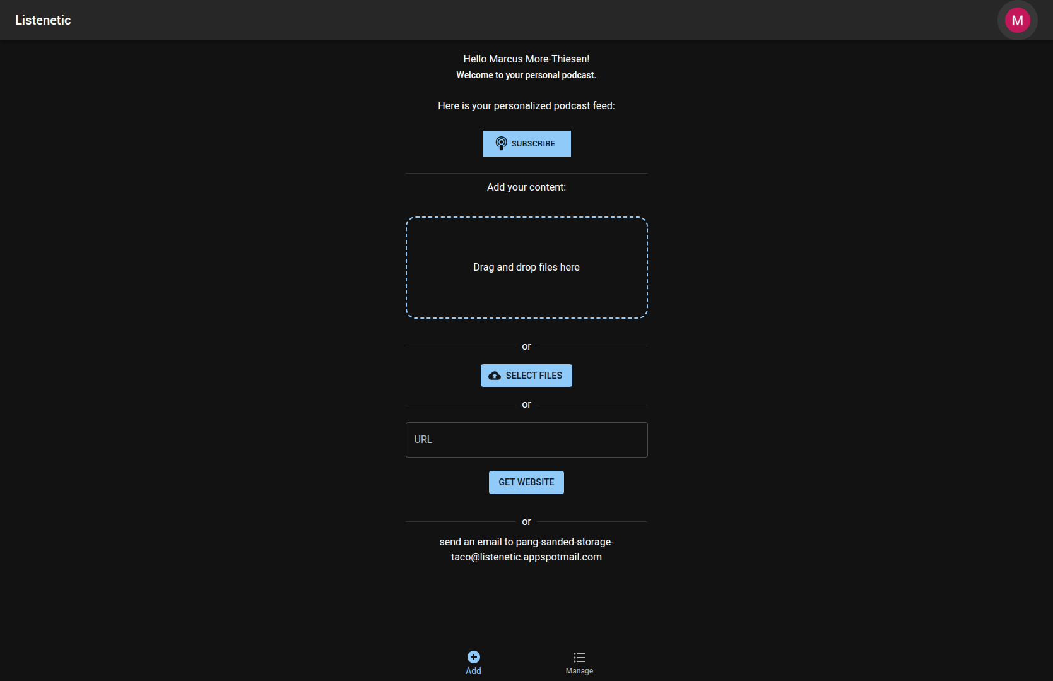Screen dimensions: 1053x681
Task: Open the user avatar menu labeled M
Action: (x=1017, y=20)
